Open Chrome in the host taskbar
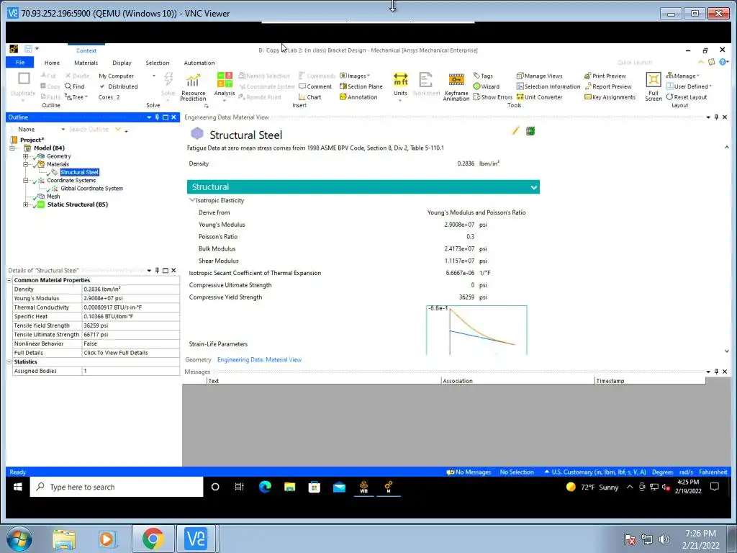This screenshot has width=737, height=553. click(153, 539)
